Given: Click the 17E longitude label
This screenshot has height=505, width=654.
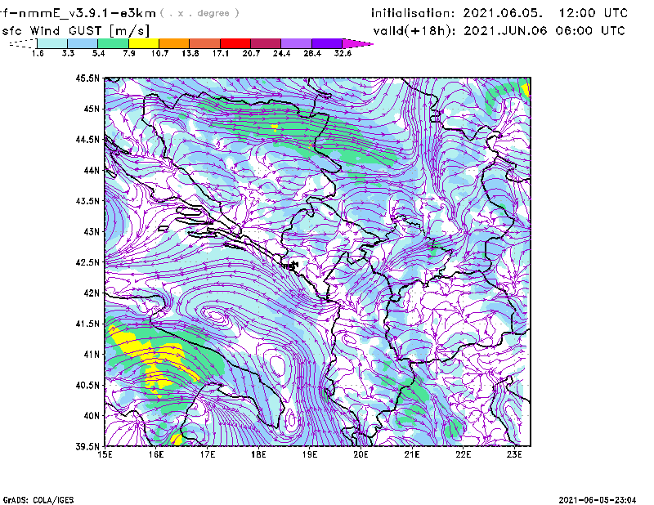Looking at the screenshot, I should [208, 454].
